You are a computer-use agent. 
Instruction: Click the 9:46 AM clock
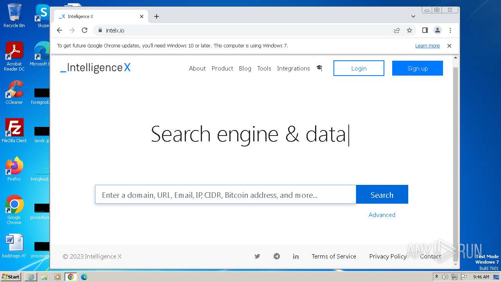point(481,277)
